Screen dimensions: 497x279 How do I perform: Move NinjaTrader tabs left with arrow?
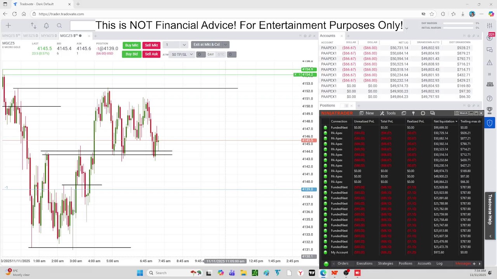334,264
